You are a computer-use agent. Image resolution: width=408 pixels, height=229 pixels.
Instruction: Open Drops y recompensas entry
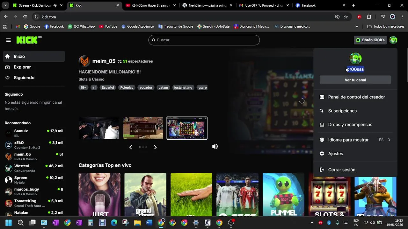(355, 125)
